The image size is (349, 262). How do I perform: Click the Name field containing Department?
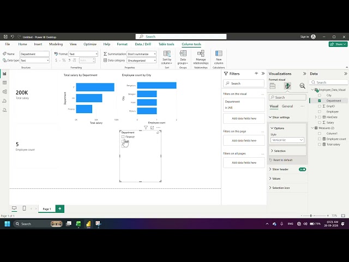pyautogui.click(x=34, y=54)
